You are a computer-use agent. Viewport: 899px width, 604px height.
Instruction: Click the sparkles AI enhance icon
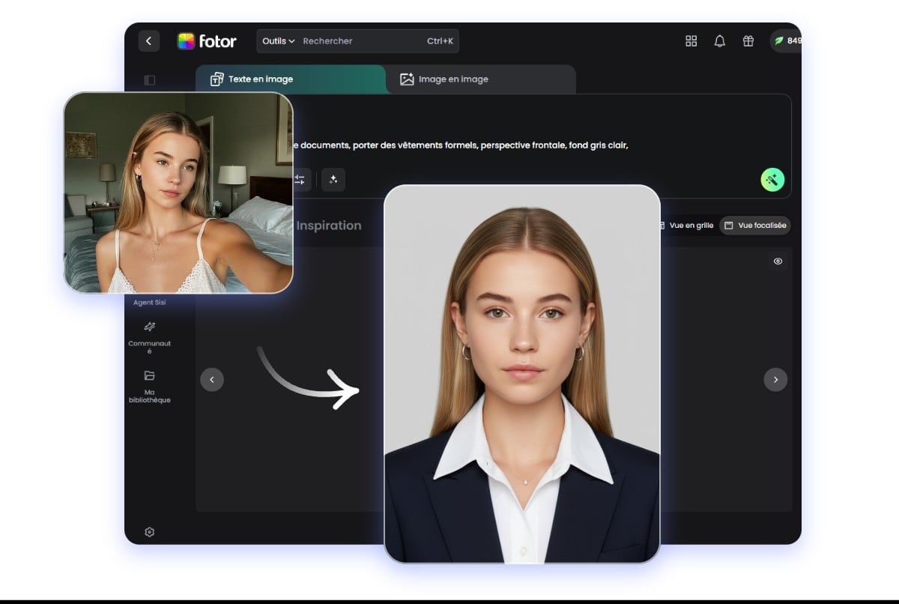[333, 179]
